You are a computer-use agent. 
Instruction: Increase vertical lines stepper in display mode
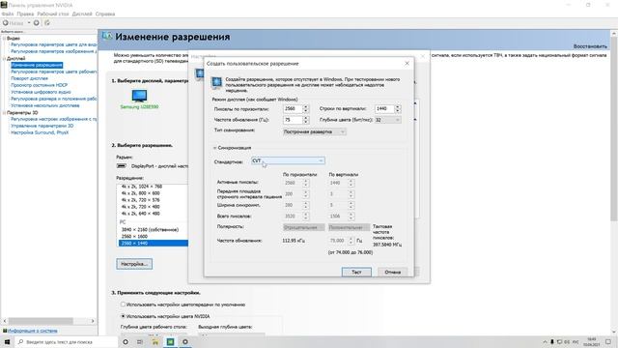coord(398,106)
